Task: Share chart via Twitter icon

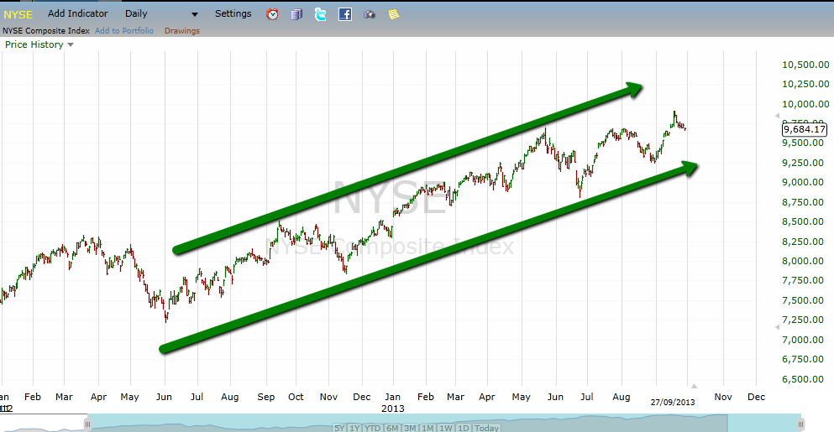Action: pyautogui.click(x=320, y=14)
